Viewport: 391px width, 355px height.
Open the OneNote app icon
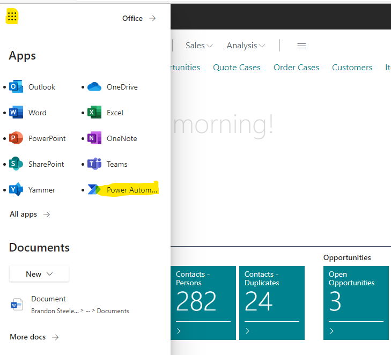point(94,138)
